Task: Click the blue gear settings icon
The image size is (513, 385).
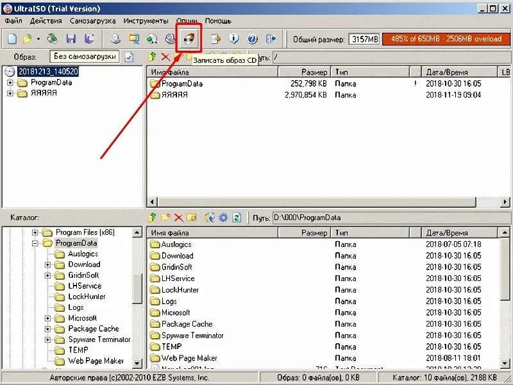Action: coord(223,218)
